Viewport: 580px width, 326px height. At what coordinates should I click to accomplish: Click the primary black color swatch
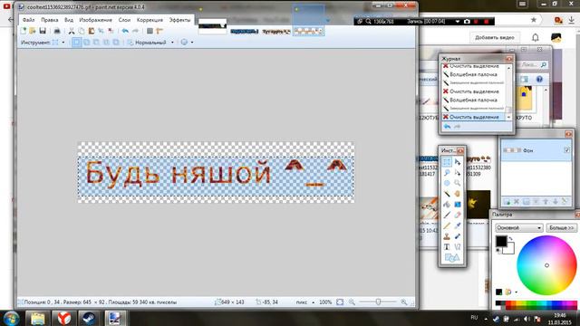501,241
